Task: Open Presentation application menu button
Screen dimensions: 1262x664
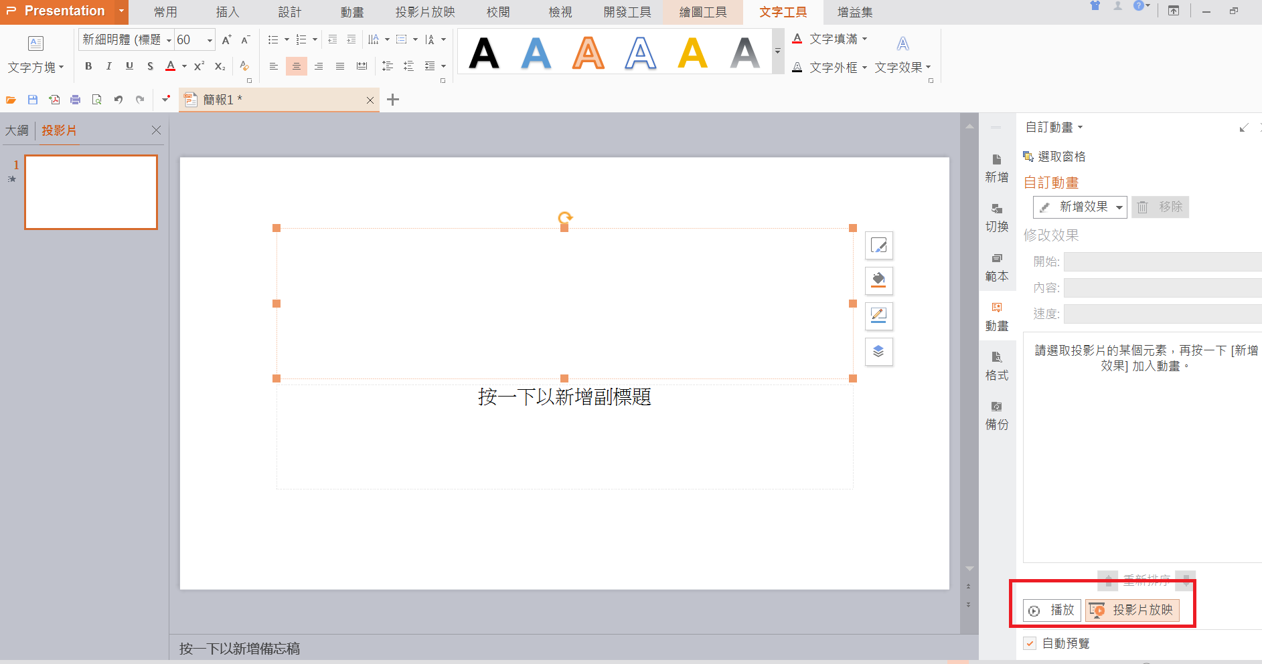Action: [x=64, y=11]
